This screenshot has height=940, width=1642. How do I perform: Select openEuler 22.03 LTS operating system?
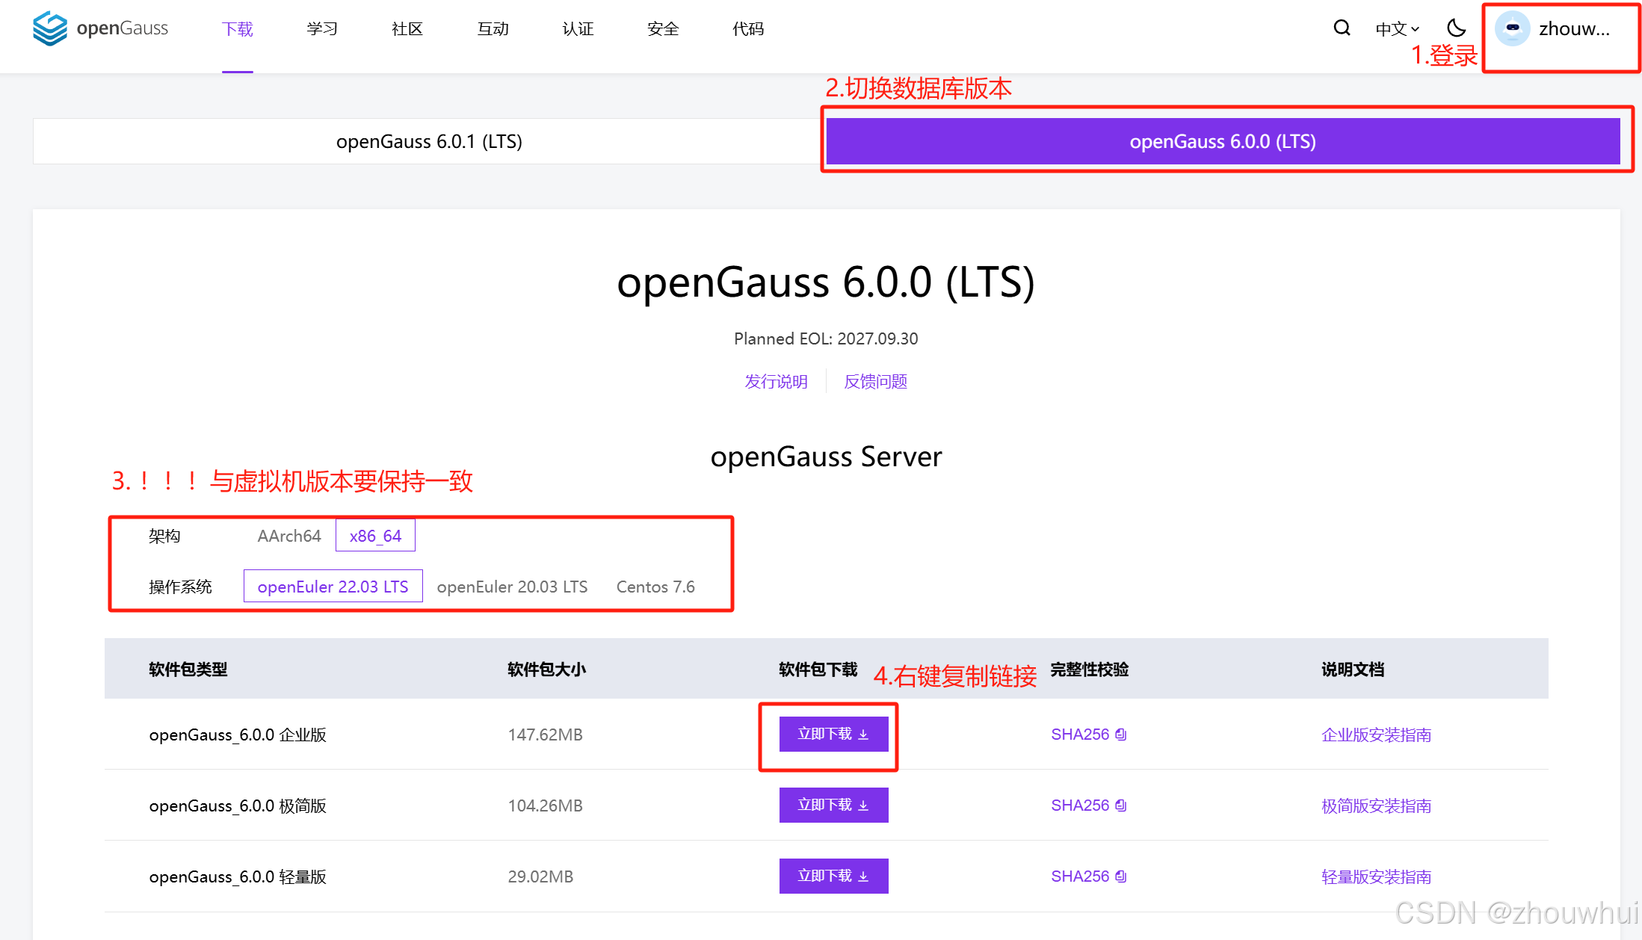[333, 587]
